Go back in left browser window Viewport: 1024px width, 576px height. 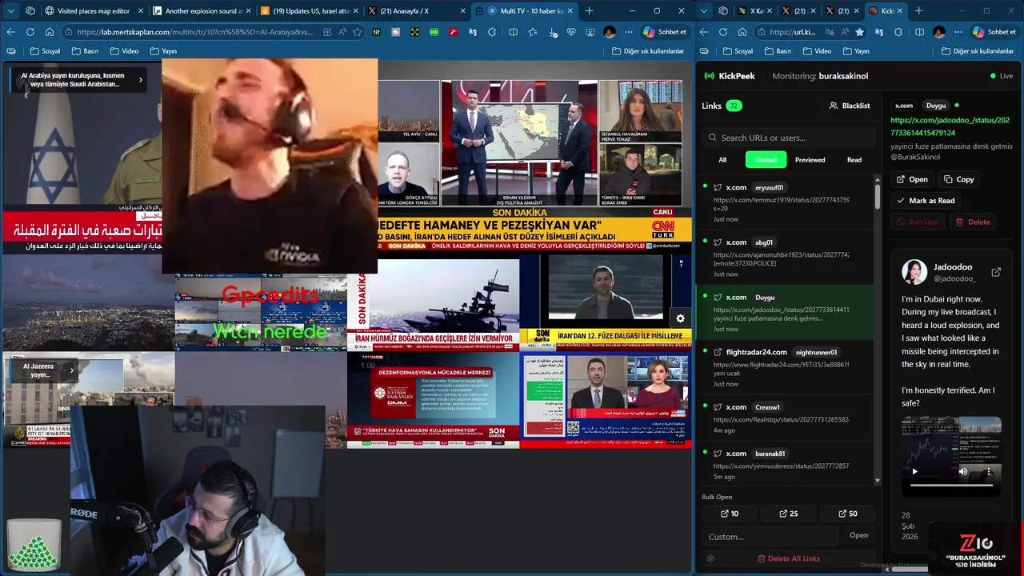(x=11, y=32)
